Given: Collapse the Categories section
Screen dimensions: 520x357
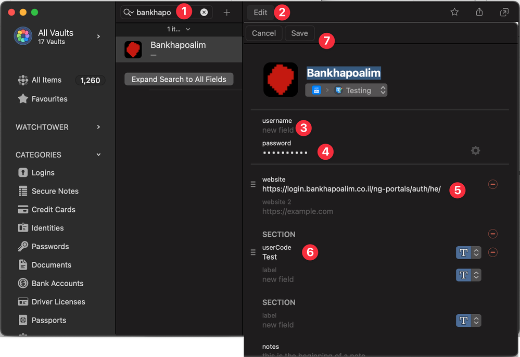Looking at the screenshot, I should coord(98,155).
